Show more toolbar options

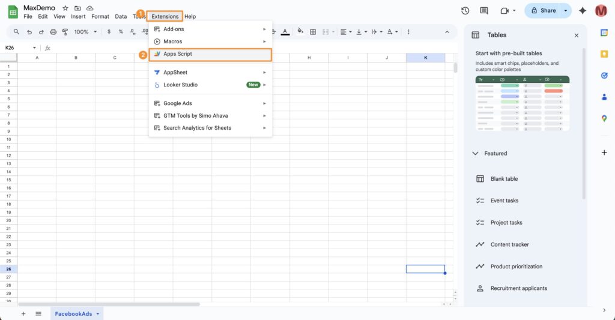[408, 32]
